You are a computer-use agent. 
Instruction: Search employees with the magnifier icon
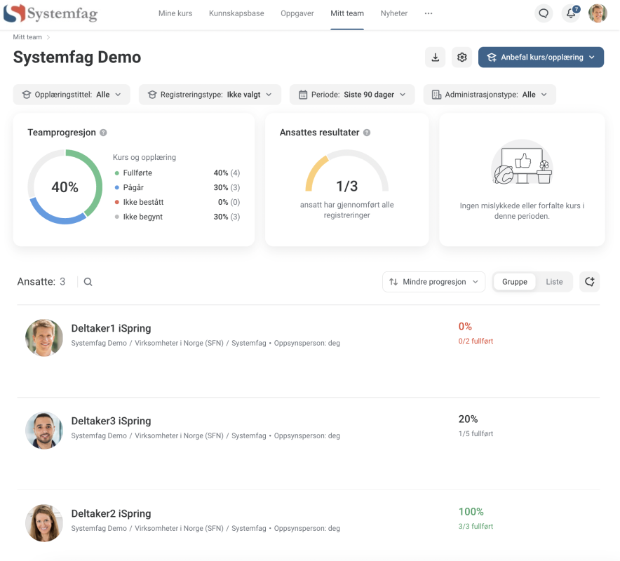(x=88, y=282)
